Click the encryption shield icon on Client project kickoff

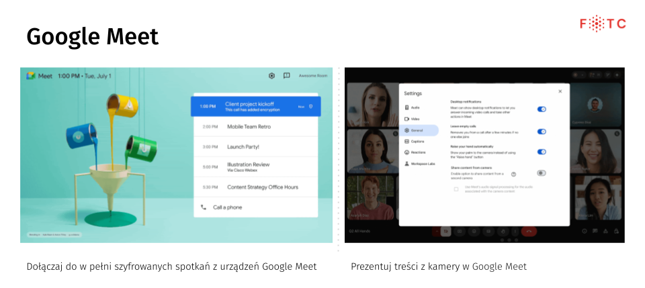click(311, 107)
